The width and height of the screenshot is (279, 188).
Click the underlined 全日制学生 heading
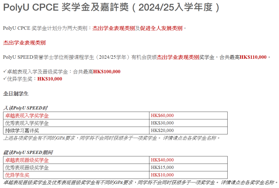(x=16, y=94)
